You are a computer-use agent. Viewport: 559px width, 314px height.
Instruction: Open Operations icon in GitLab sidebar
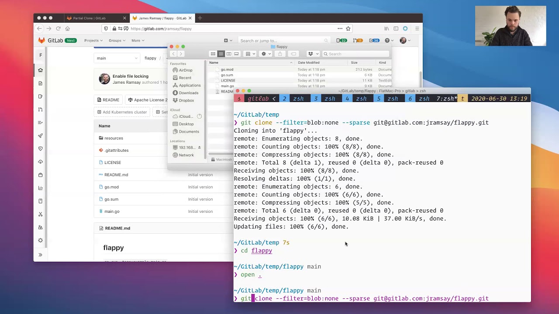[x=40, y=162]
